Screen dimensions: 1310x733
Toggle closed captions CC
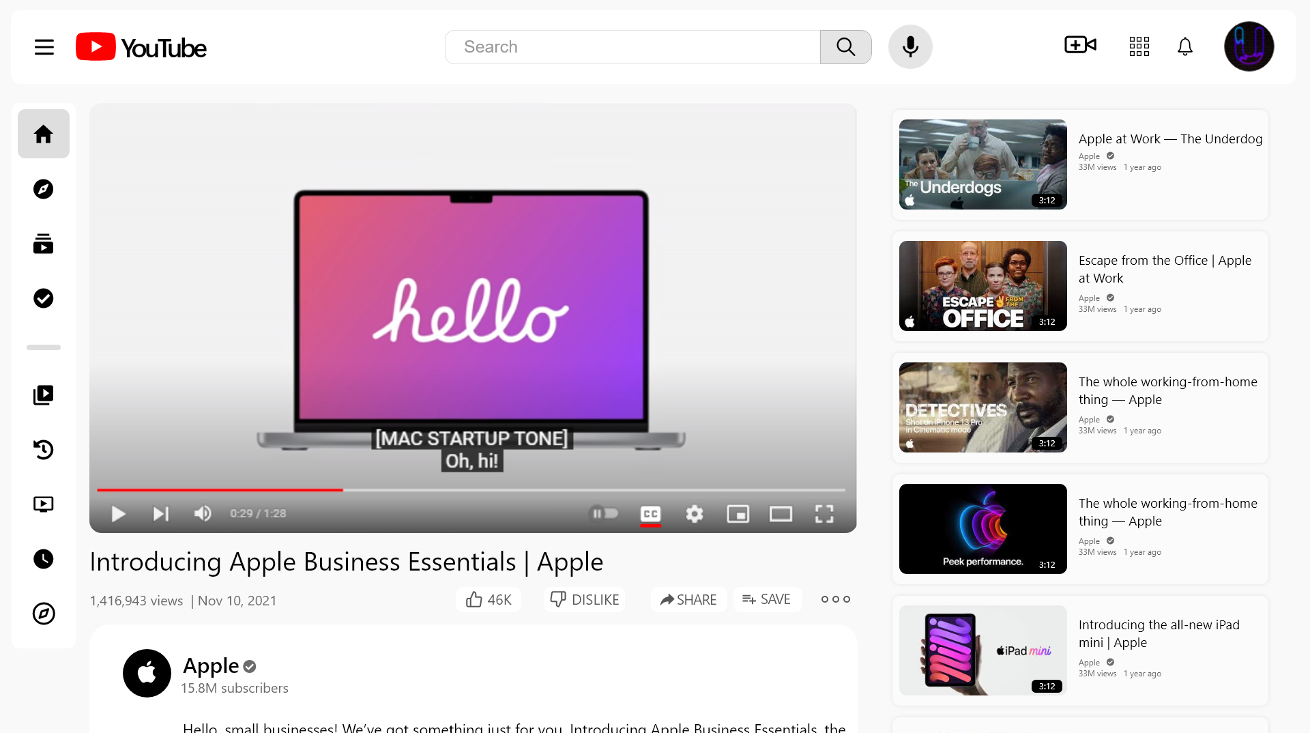(650, 514)
